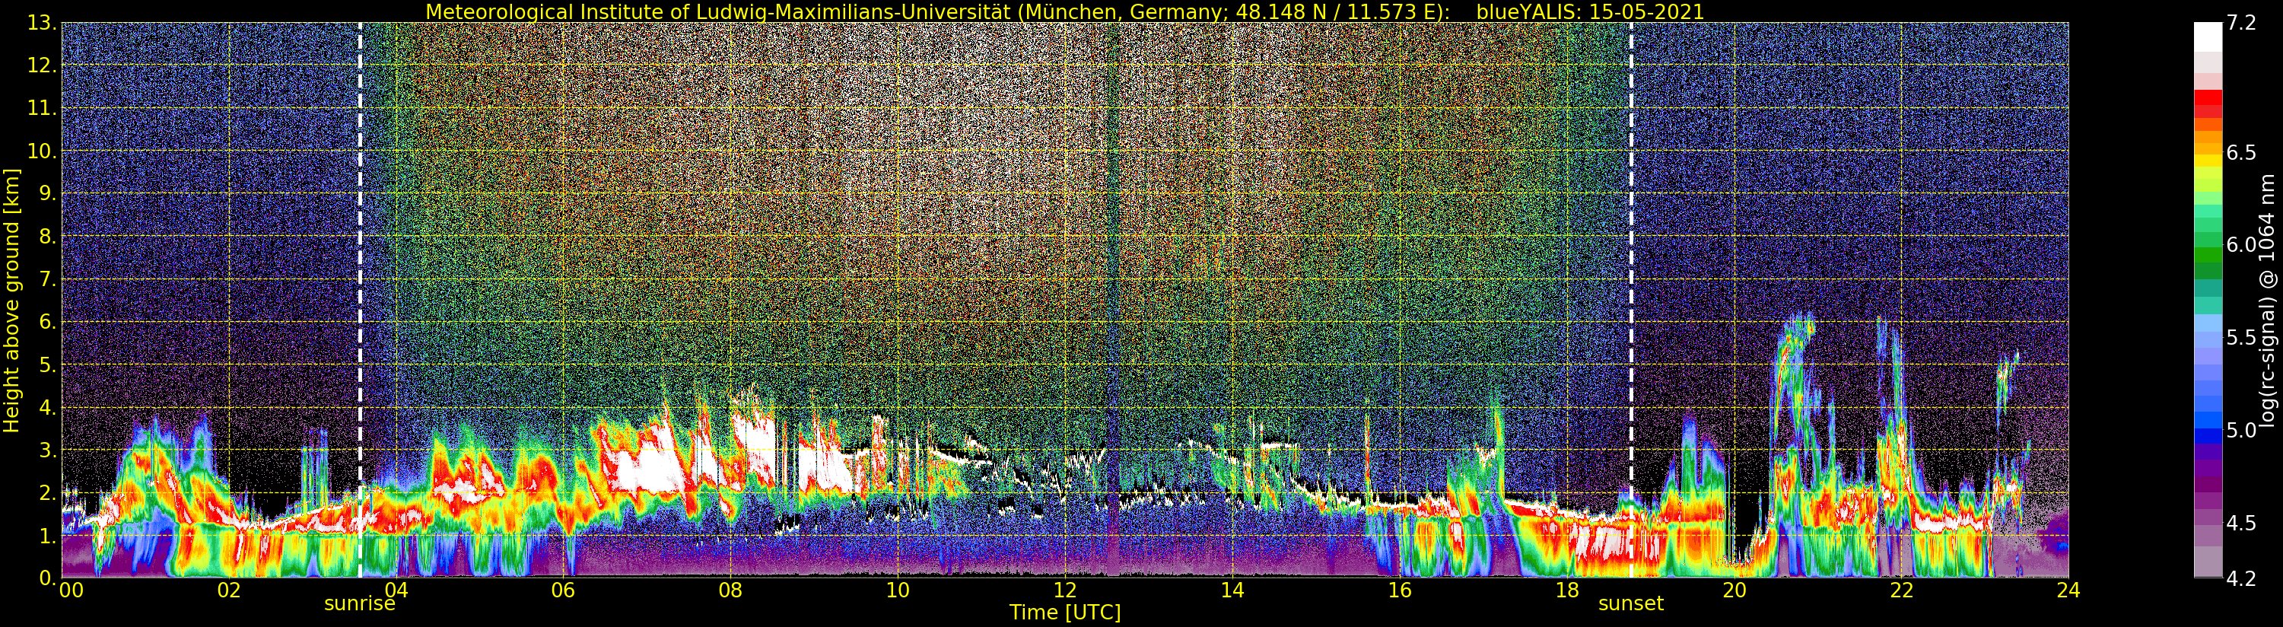Click the Time [UTC] axis label

(1064, 613)
